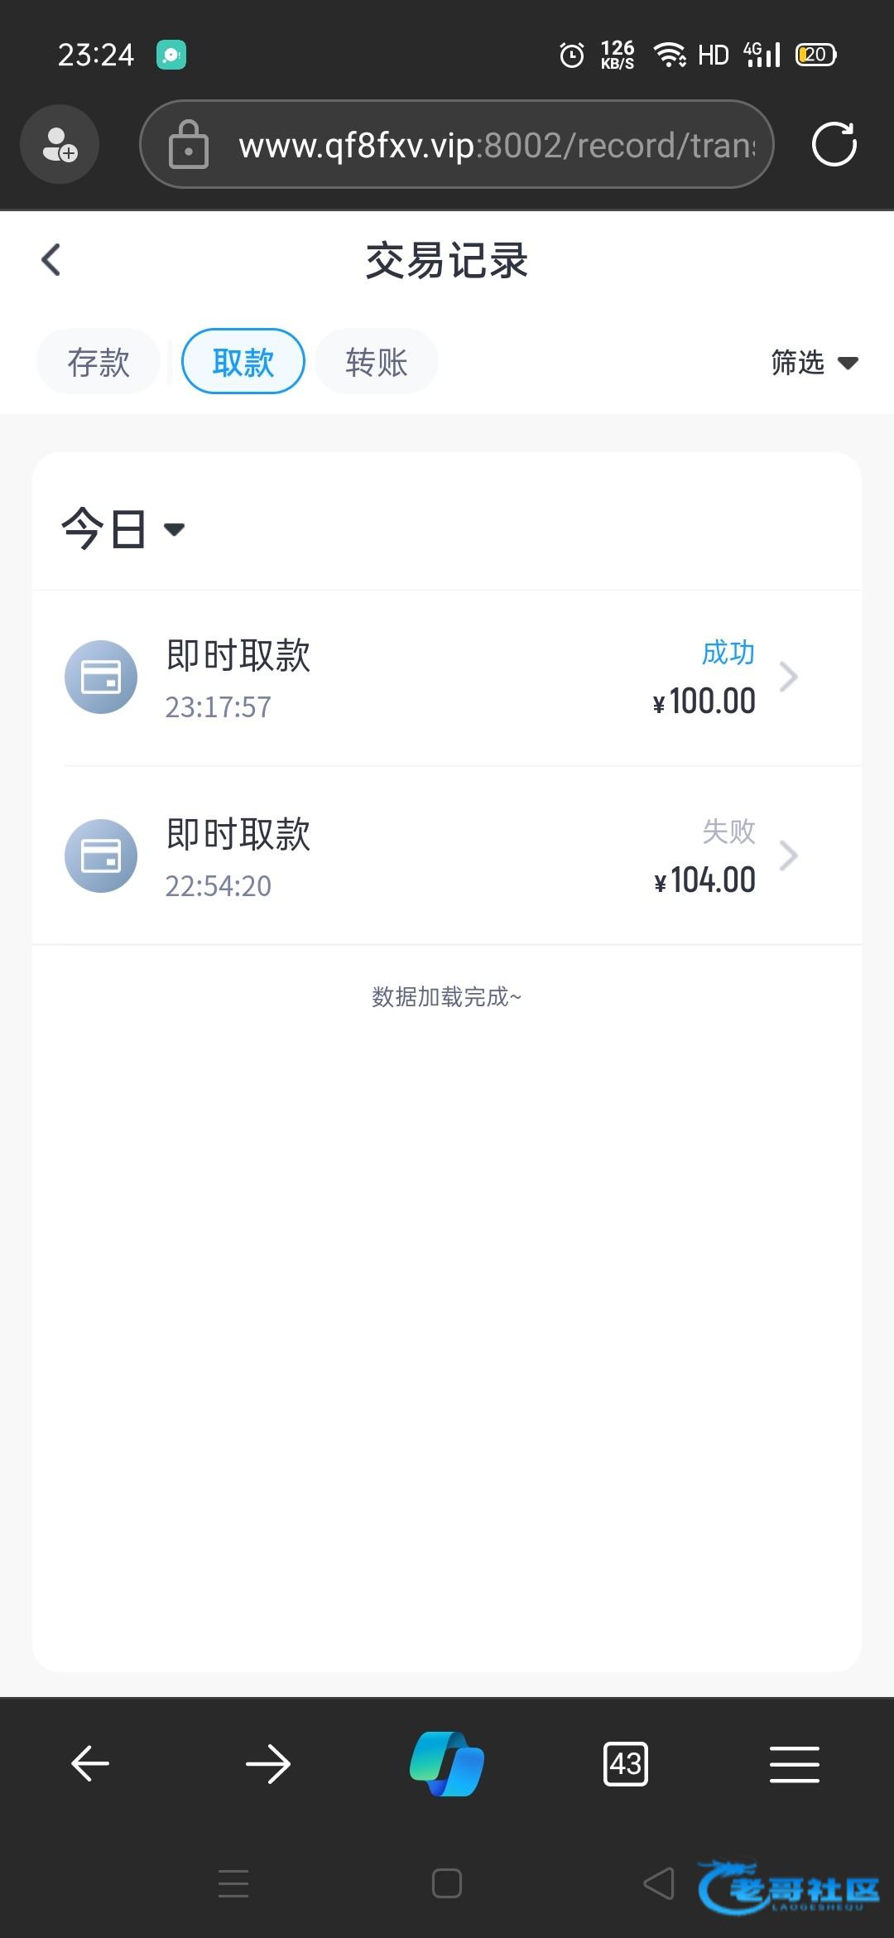
Task: Expand details chevron for ¥100.00 withdrawal
Action: (789, 677)
